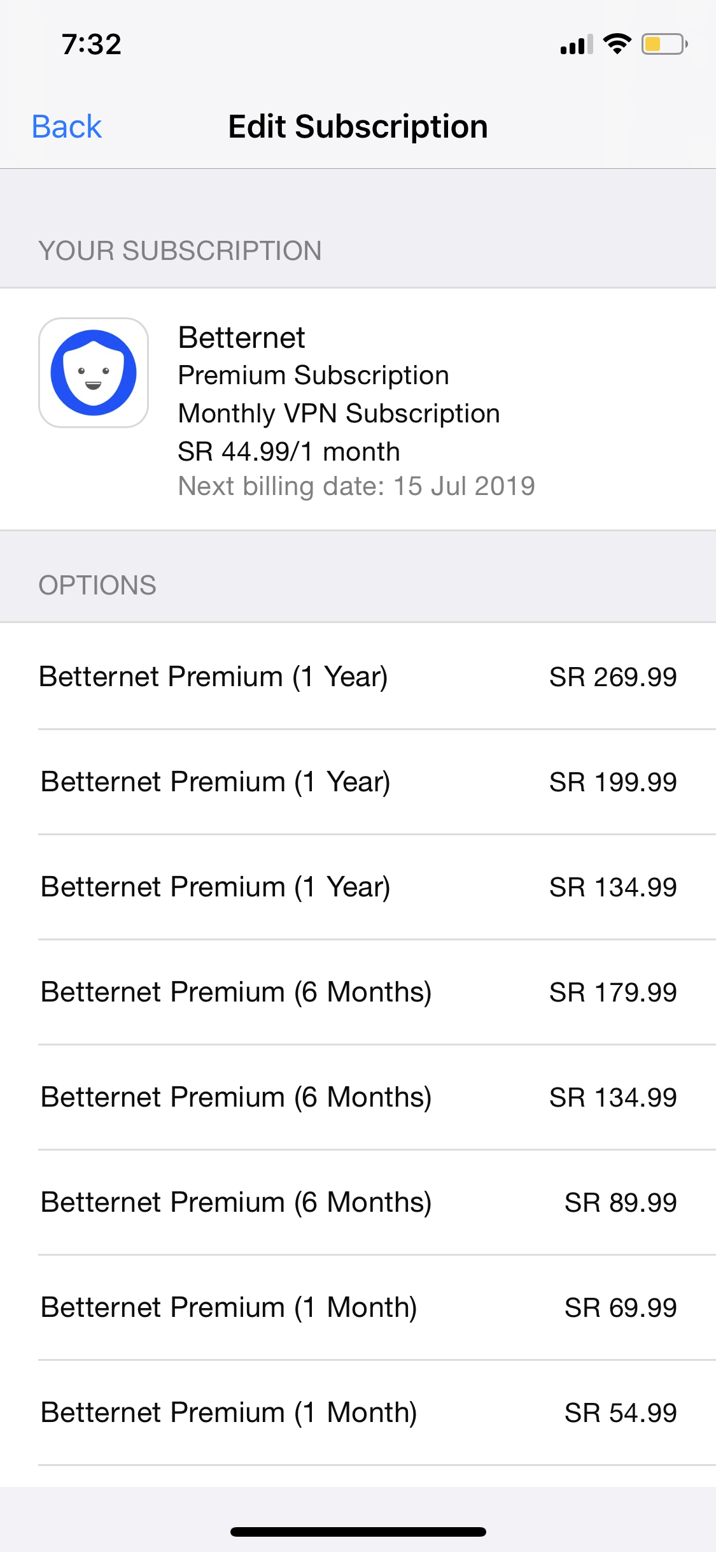The image size is (716, 1552).
Task: Tap the Wi-Fi status icon
Action: point(617,44)
